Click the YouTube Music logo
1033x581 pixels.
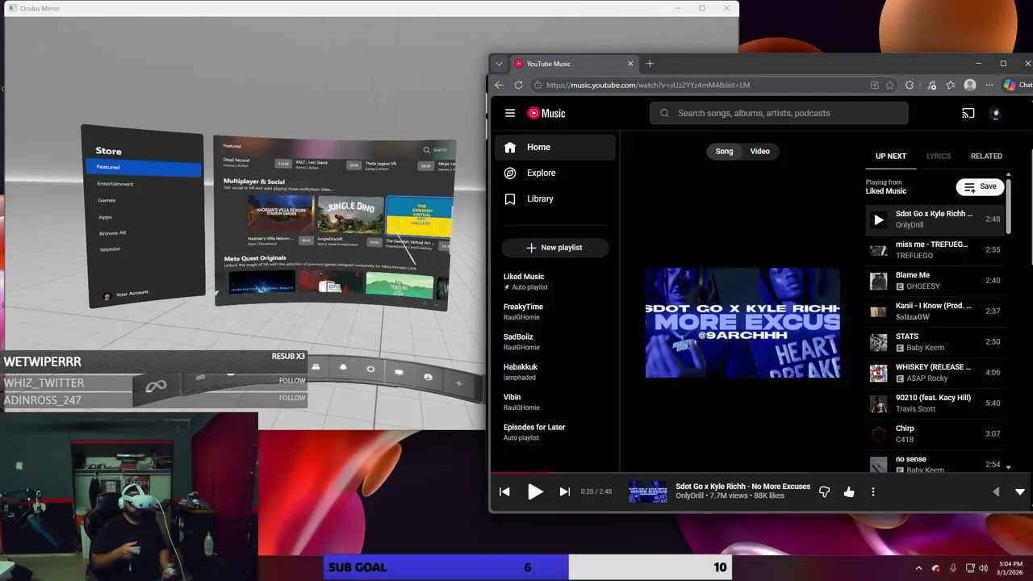(546, 113)
